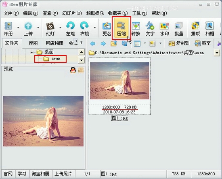Click the 淘宝相册 status bar link
The width and height of the screenshot is (222, 179).
40,174
